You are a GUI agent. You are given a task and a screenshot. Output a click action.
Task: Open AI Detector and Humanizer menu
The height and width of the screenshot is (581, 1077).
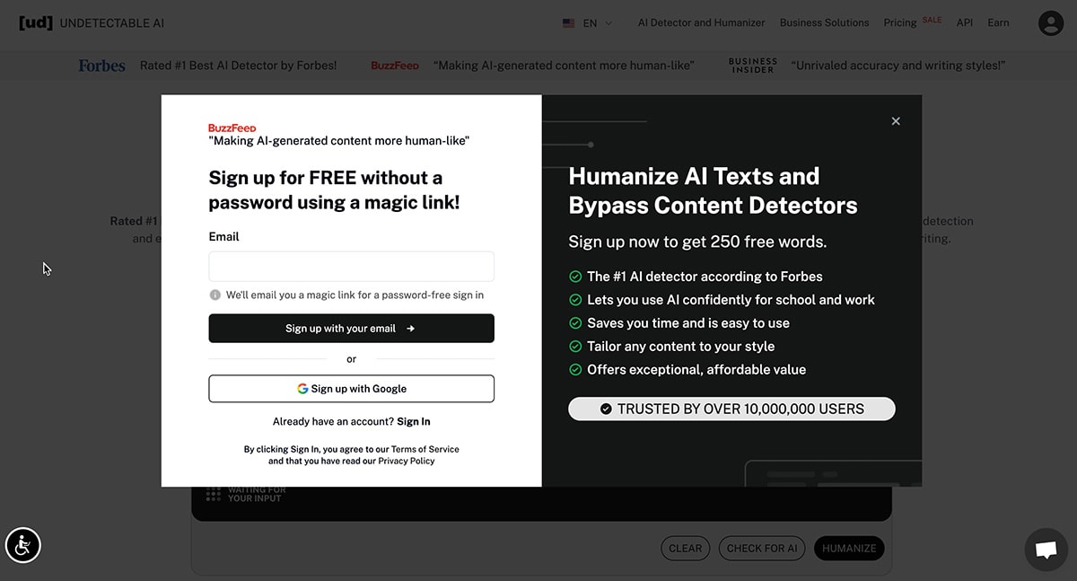point(701,22)
